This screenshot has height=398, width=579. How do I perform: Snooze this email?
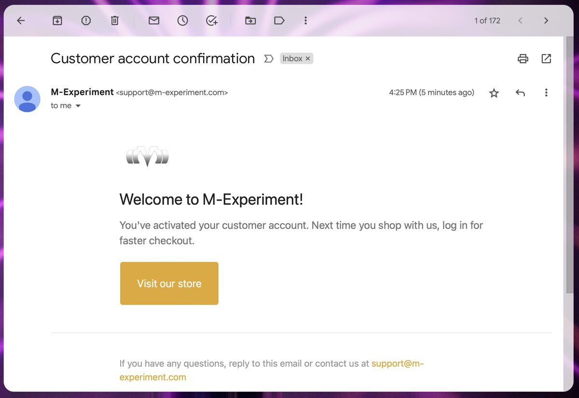pyautogui.click(x=182, y=20)
